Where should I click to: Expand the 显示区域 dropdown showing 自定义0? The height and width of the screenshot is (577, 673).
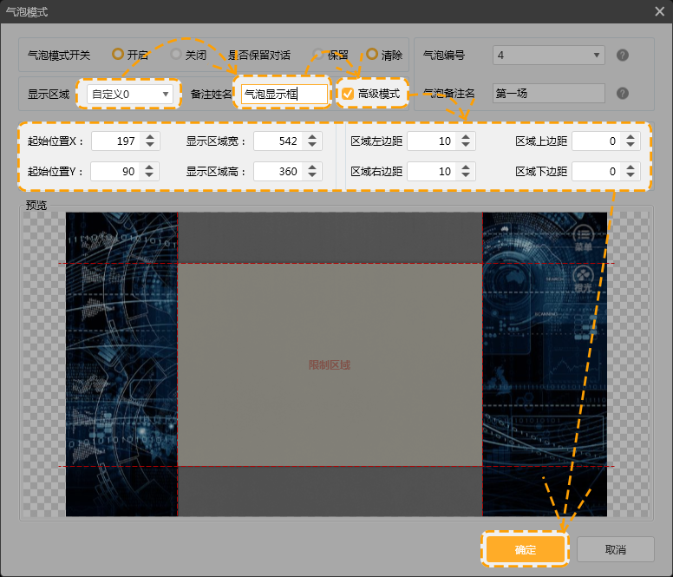coord(130,94)
